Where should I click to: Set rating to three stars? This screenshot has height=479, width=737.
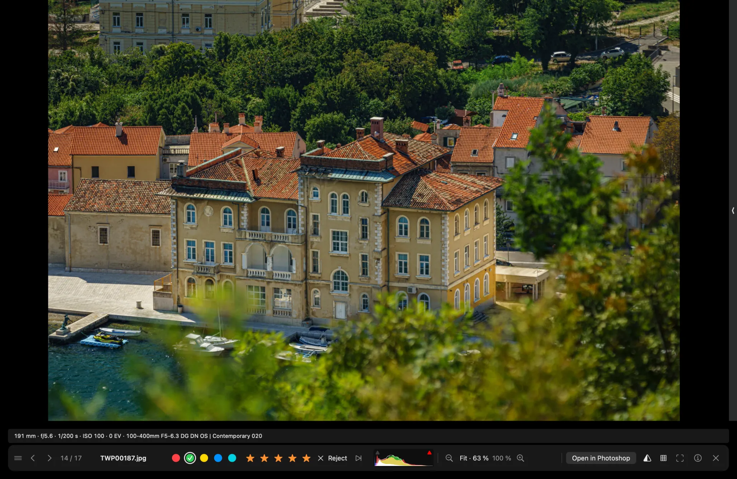point(278,458)
